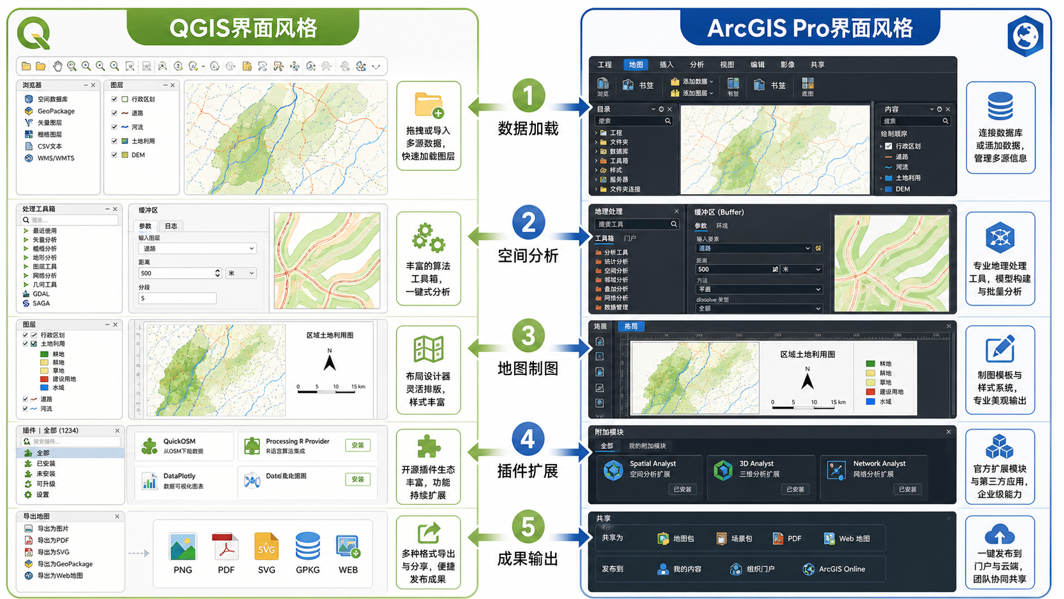Click the 水域 blue swatch in QGIS legend

point(45,388)
